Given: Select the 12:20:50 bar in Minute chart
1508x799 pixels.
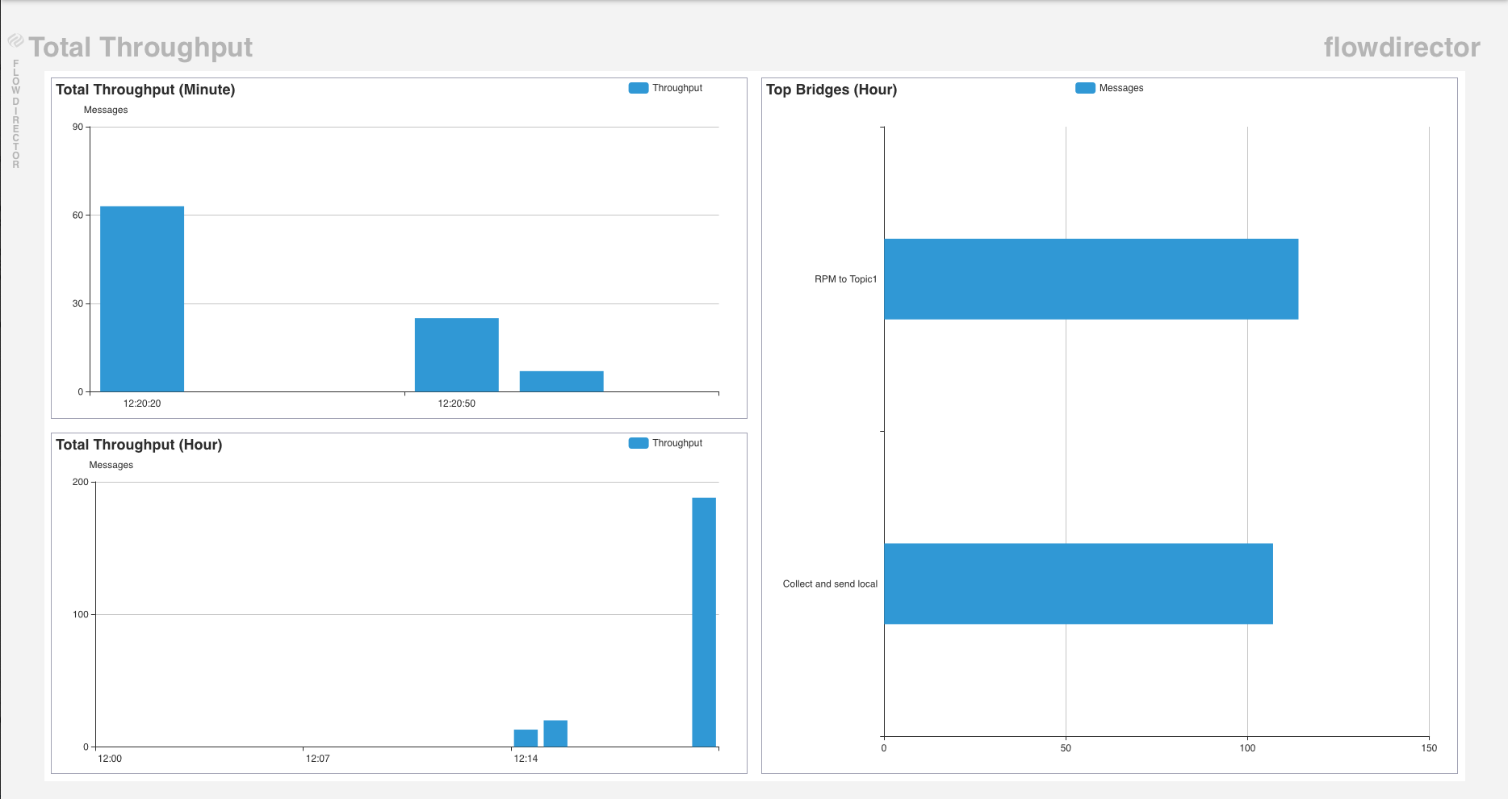Looking at the screenshot, I should [x=456, y=355].
